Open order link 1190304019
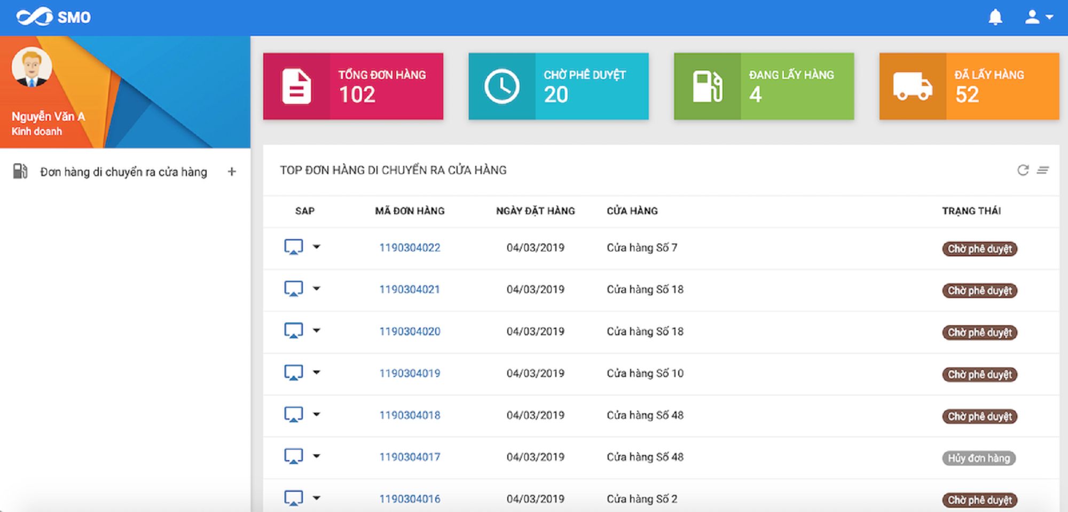The image size is (1068, 512). pos(410,373)
